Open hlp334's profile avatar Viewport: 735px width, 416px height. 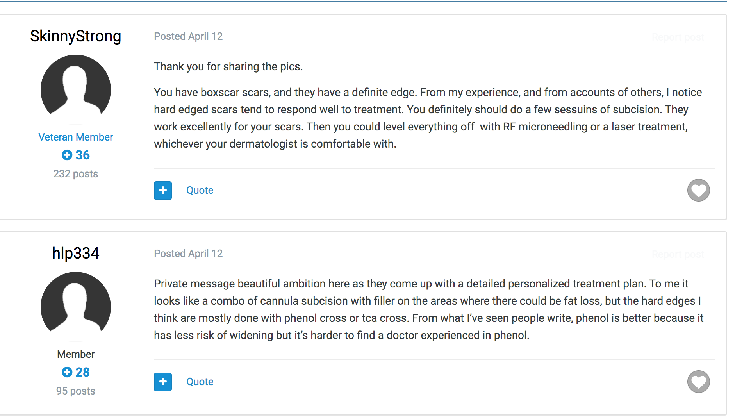(76, 307)
